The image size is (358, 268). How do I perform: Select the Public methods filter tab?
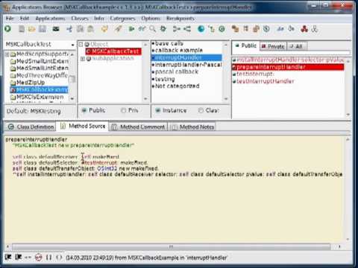click(245, 45)
